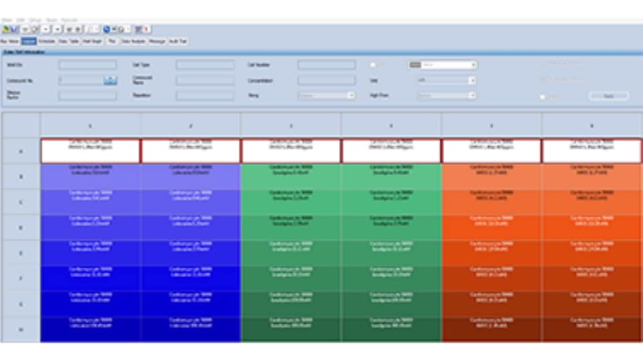Switch to the Schedule tab
The width and height of the screenshot is (643, 362).
pos(47,42)
